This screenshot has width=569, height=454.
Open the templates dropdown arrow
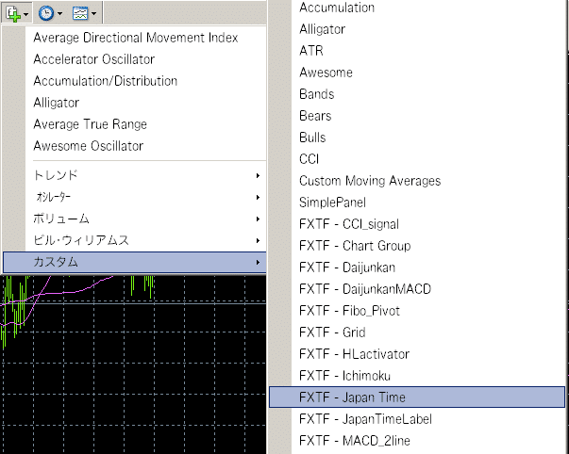[94, 14]
